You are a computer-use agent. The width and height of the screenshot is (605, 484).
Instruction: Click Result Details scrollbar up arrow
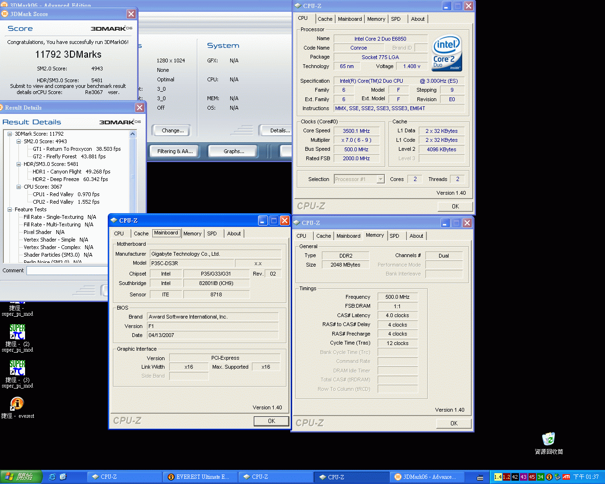[x=133, y=134]
